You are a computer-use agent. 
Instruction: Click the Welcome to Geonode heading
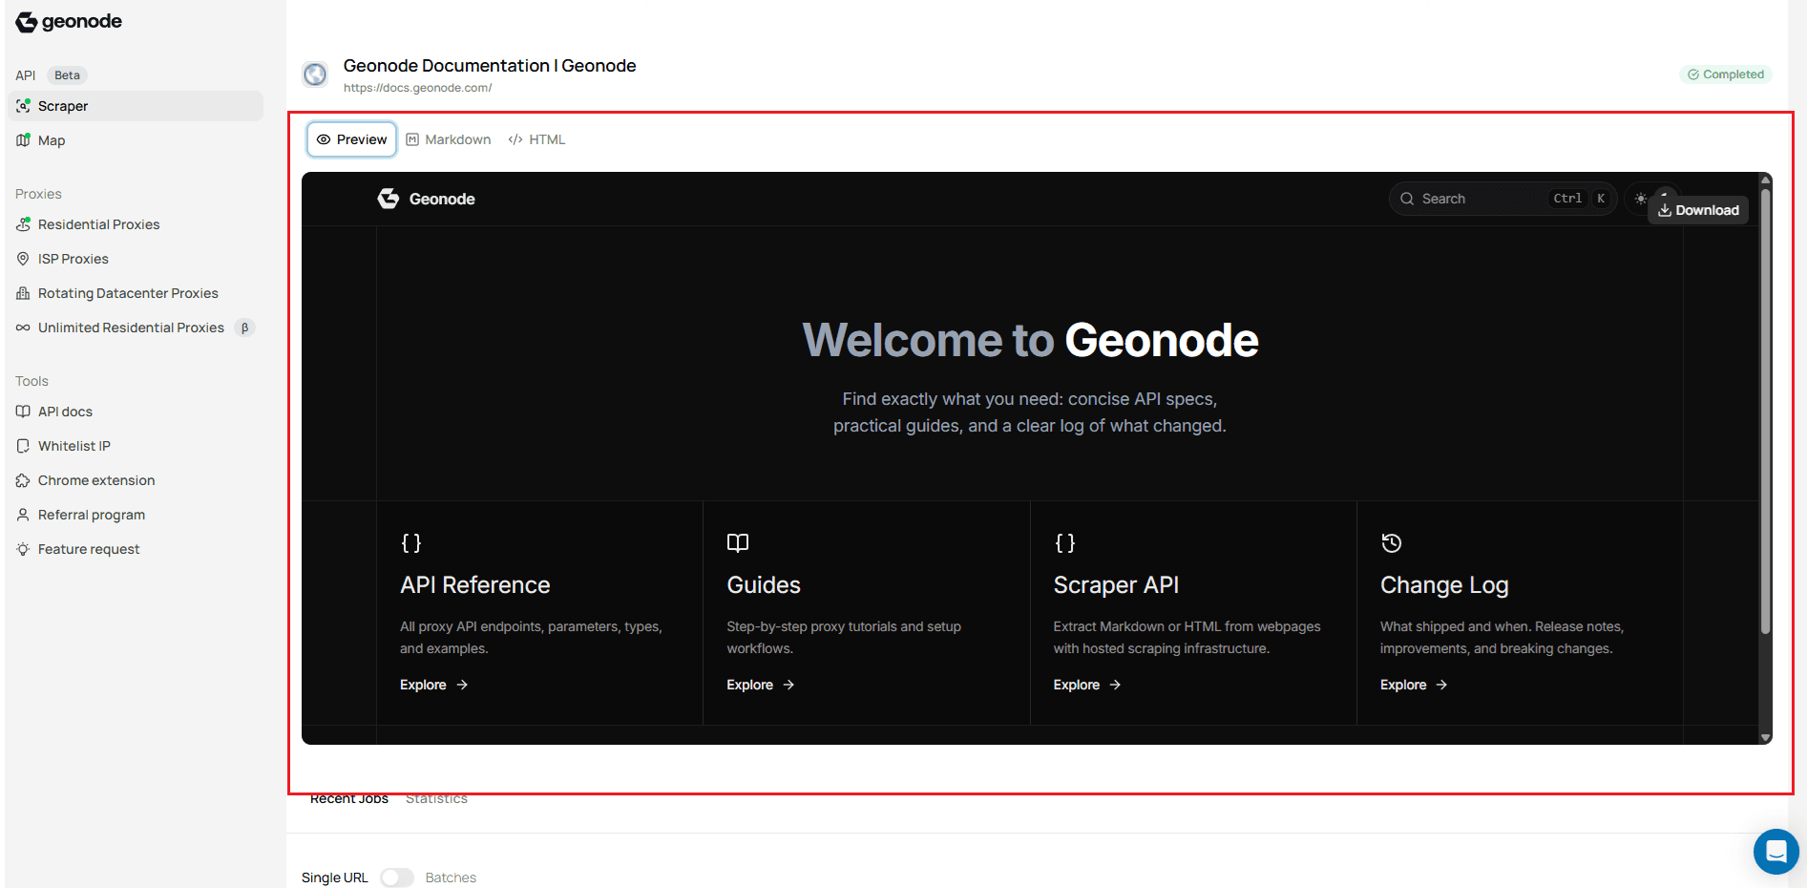[x=1030, y=340]
